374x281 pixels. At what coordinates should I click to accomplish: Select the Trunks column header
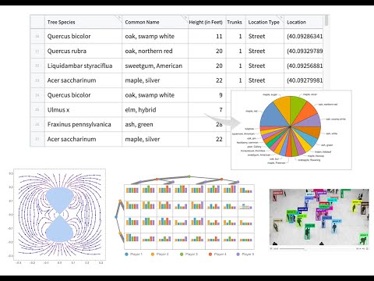236,22
